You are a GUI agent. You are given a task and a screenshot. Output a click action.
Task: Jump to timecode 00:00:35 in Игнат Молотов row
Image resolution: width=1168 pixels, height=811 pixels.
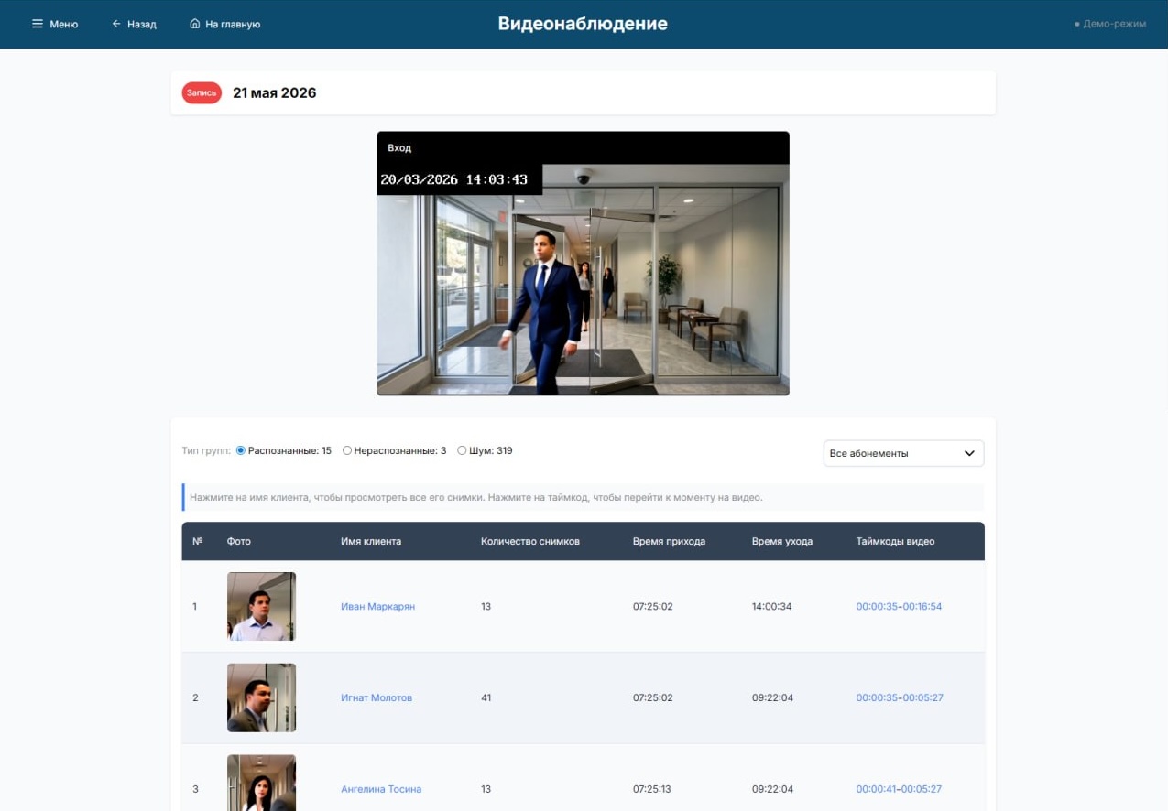pyautogui.click(x=877, y=697)
